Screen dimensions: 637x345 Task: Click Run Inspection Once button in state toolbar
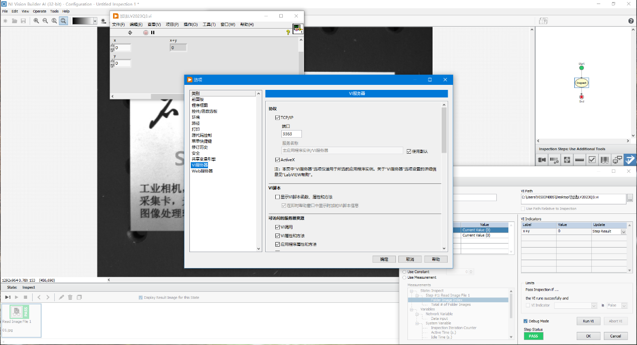(x=8, y=297)
